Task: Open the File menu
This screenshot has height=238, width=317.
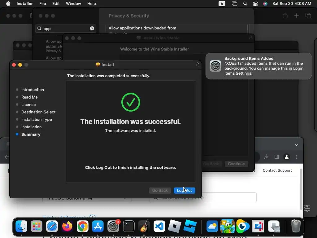Action: point(42,3)
